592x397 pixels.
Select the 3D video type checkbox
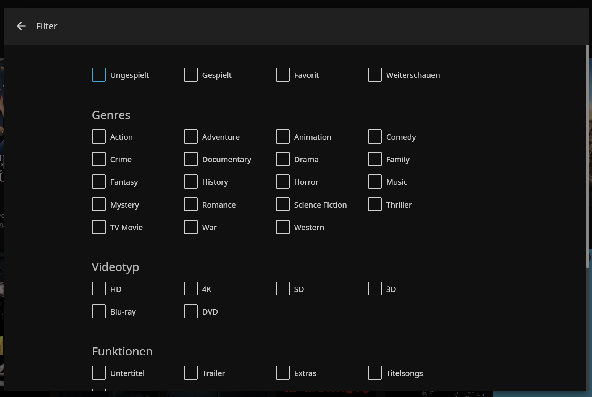[375, 289]
